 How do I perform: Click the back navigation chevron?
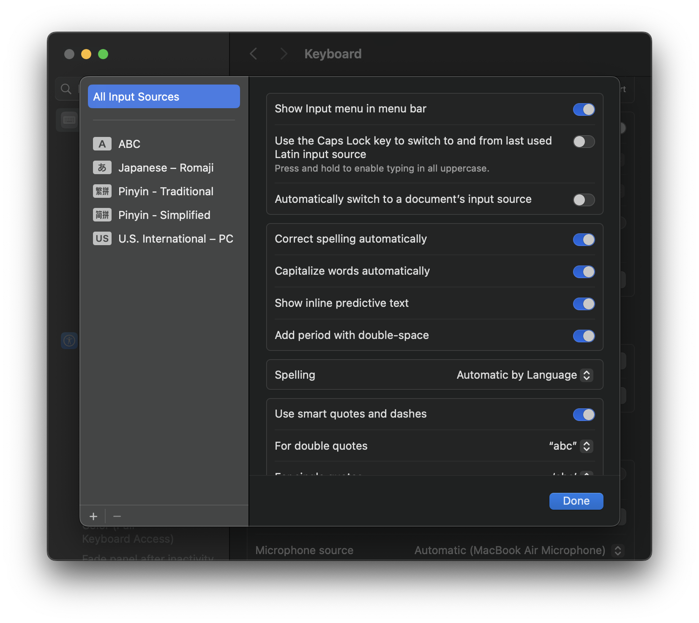click(254, 54)
